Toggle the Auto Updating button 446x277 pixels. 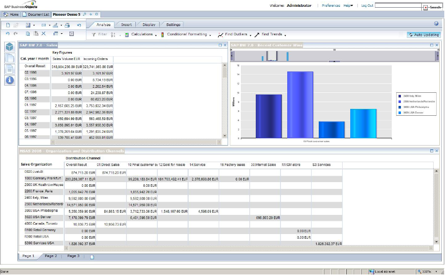pyautogui.click(x=423, y=34)
